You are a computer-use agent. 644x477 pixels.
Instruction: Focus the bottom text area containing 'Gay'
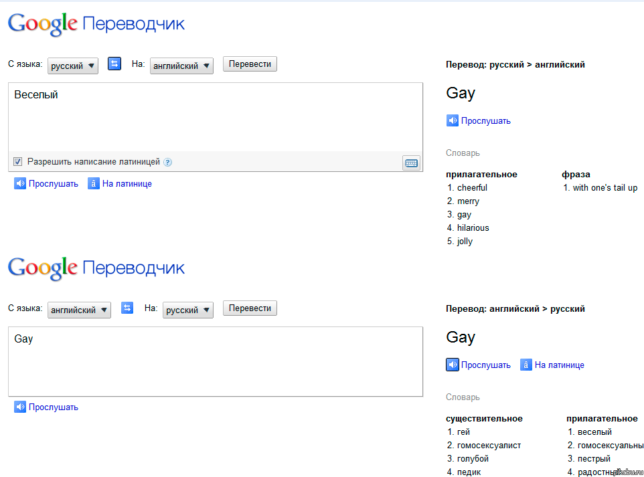(215, 361)
